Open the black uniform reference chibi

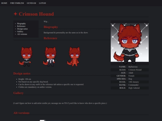coord(25,56)
